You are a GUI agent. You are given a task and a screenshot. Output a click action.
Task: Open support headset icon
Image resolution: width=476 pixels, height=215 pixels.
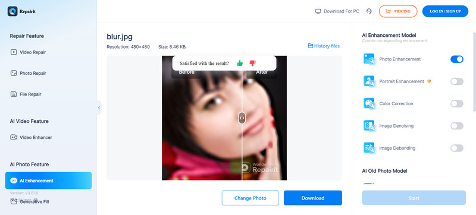[x=369, y=11]
